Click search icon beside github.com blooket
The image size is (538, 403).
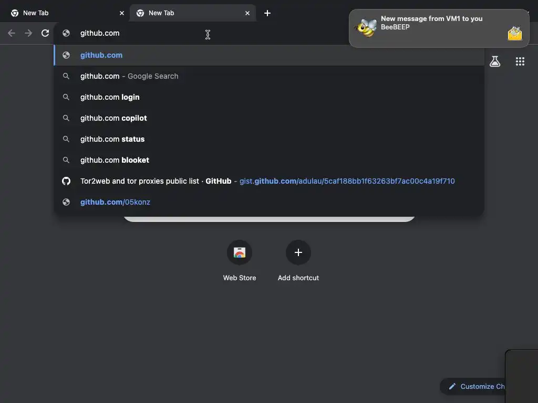pyautogui.click(x=66, y=160)
